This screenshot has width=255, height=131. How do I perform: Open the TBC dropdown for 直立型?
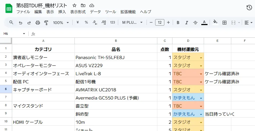[x=201, y=106]
